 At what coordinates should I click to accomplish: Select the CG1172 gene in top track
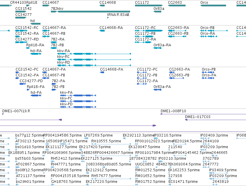(x=149, y=5)
